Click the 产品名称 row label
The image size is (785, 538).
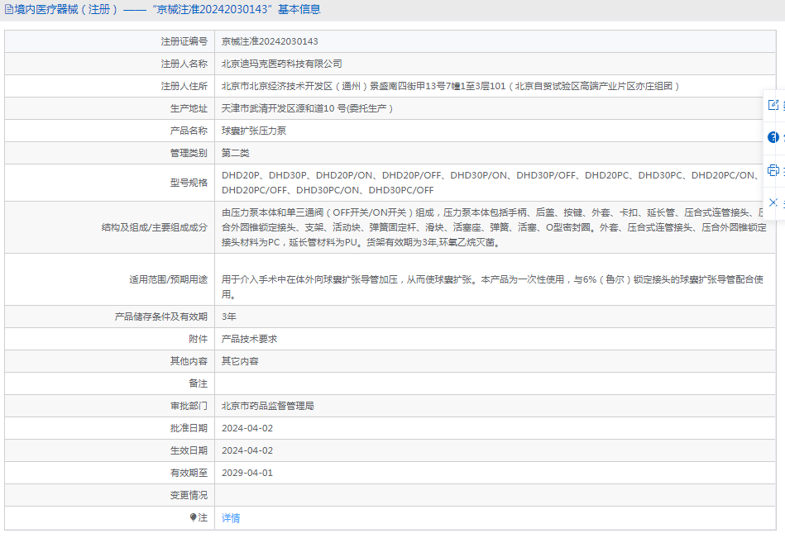click(x=189, y=131)
